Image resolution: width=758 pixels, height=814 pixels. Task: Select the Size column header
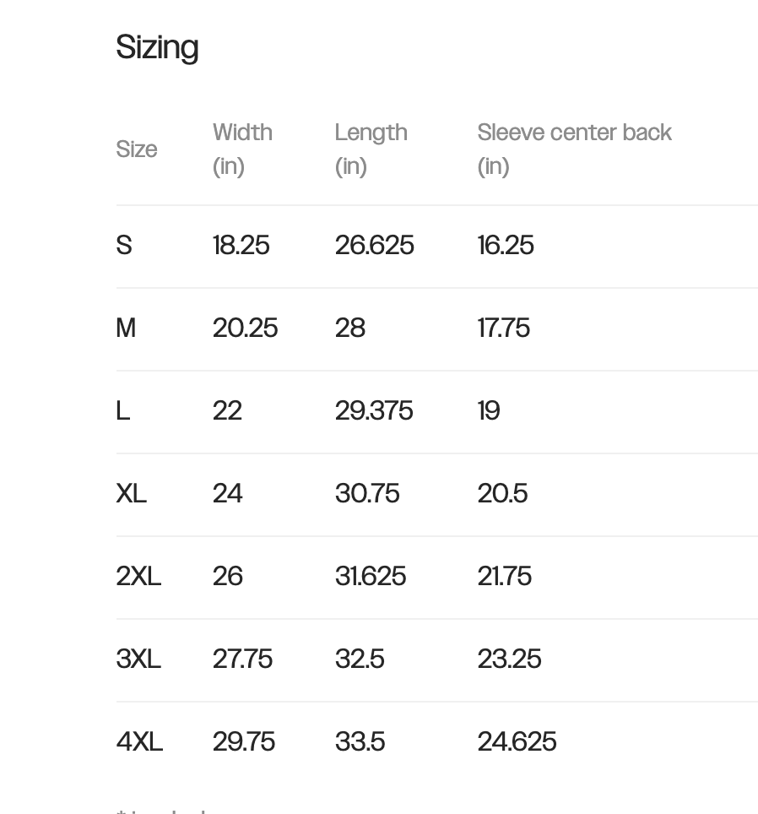click(137, 149)
